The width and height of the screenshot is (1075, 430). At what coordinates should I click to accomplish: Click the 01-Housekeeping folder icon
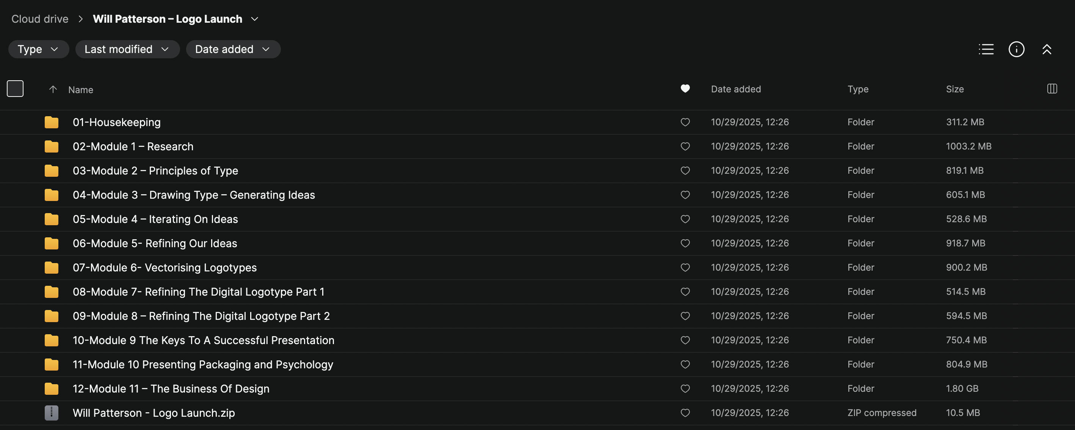(x=51, y=122)
